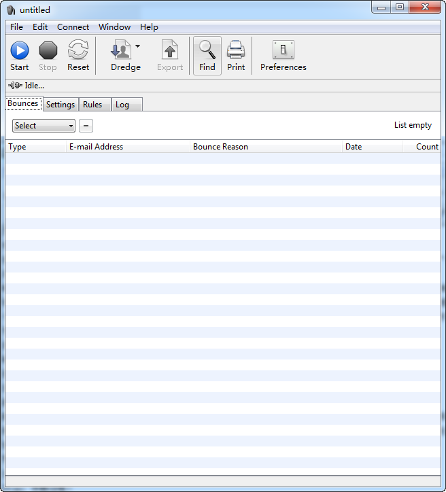
Task: Click the minus remove button
Action: click(86, 126)
